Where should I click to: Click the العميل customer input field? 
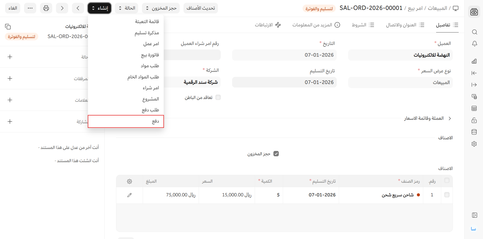(400, 55)
